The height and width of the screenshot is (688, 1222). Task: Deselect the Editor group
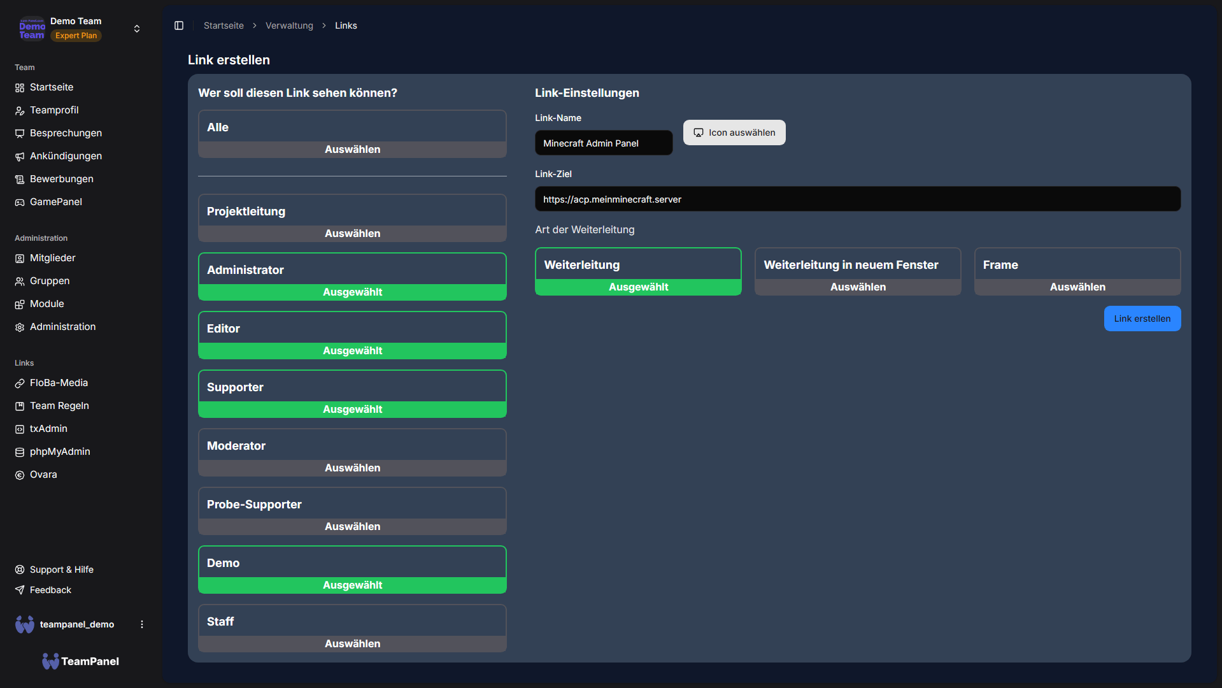[352, 335]
